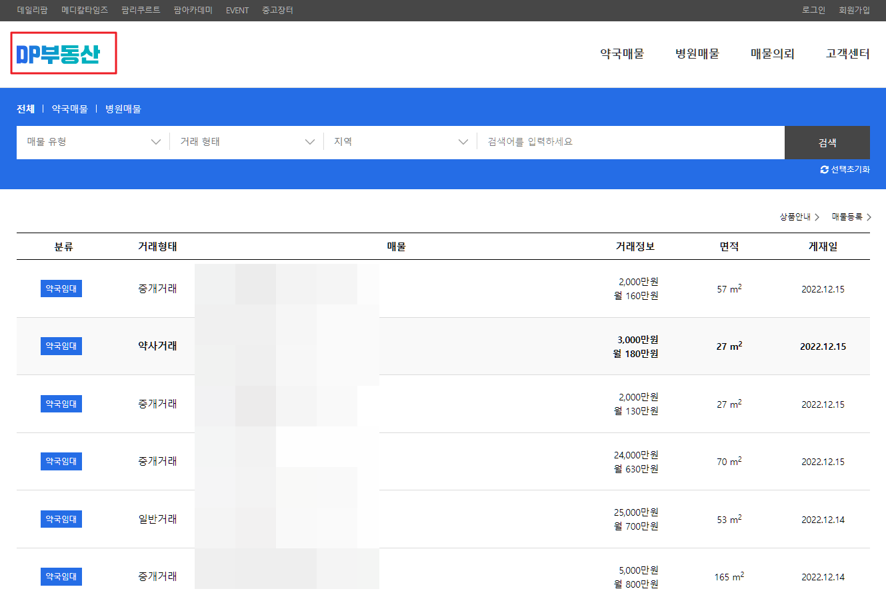
Task: Go to 팜리쿠르트 in the top bar
Action: tap(141, 10)
